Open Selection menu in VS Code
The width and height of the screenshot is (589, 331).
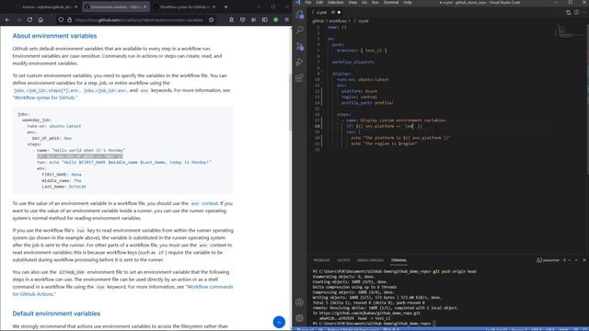[x=335, y=2]
